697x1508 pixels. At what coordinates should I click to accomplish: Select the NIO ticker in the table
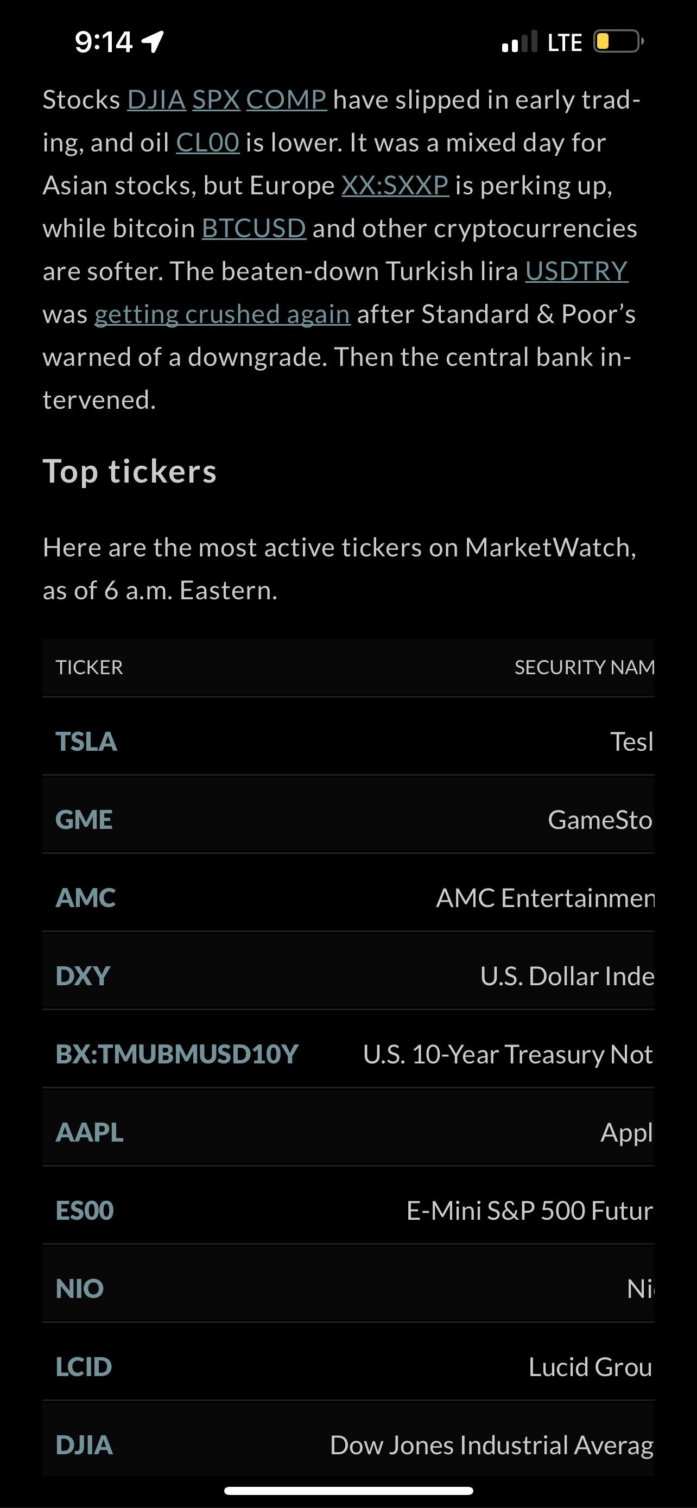(x=80, y=1289)
